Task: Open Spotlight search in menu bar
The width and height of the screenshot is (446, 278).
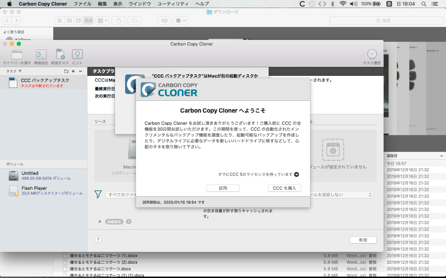Action: [424, 4]
